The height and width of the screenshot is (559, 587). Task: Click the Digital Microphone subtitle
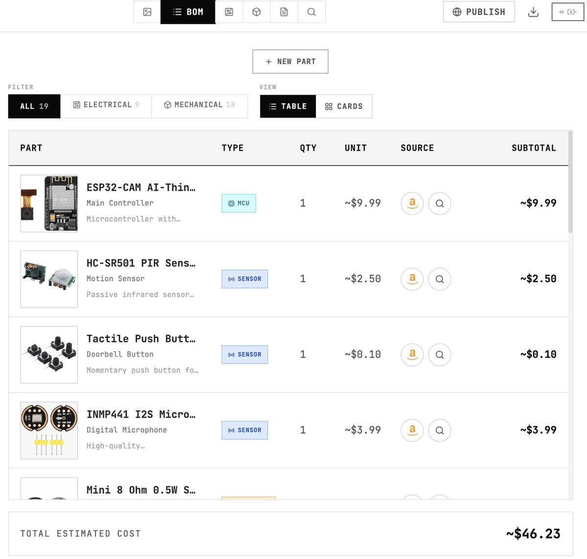(x=127, y=430)
